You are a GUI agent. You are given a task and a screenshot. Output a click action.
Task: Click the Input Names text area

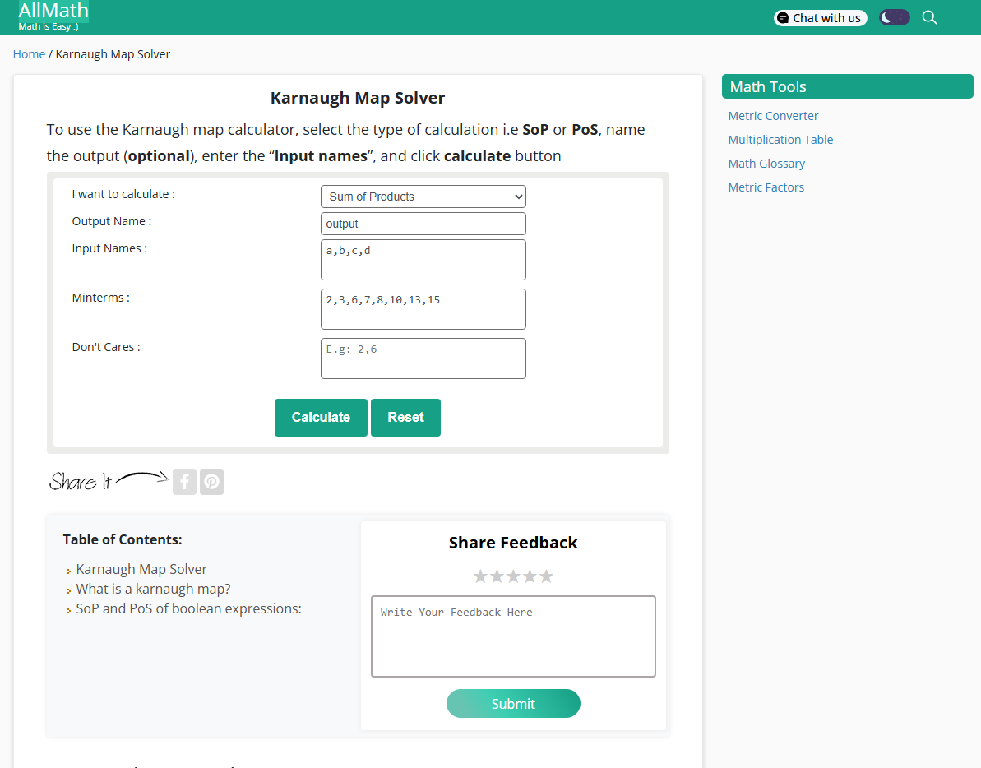pyautogui.click(x=423, y=260)
